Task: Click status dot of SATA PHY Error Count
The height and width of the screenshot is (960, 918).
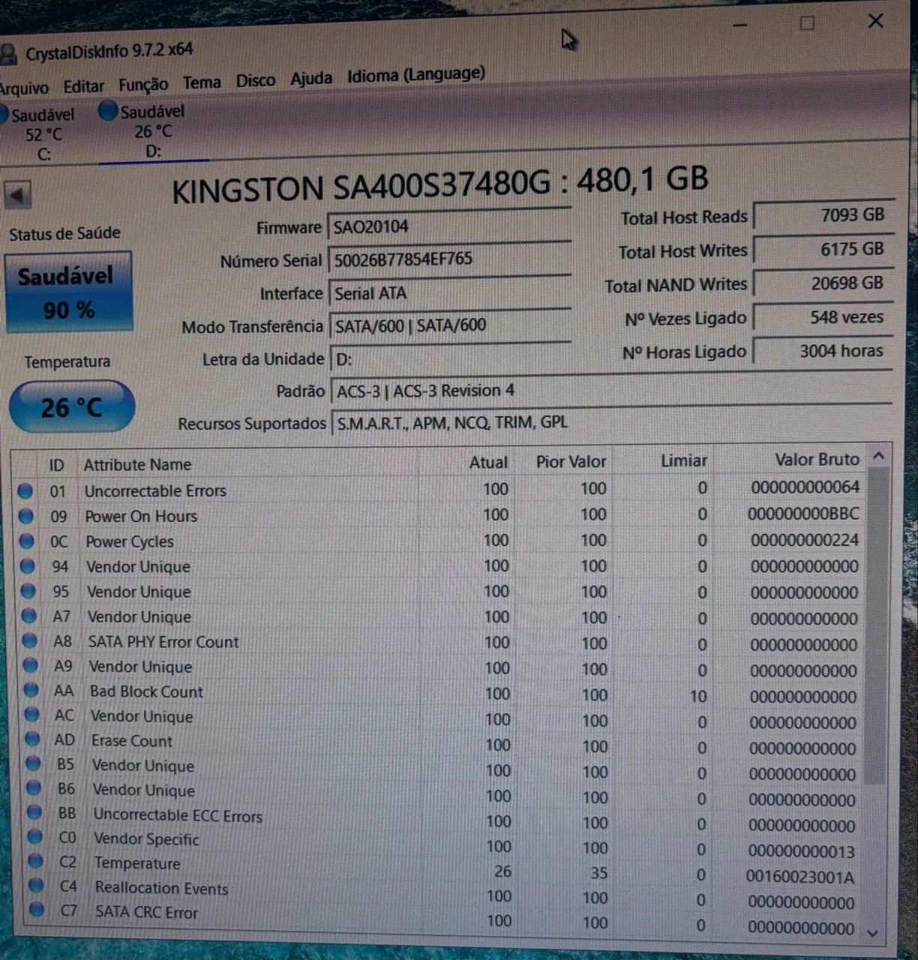Action: pos(29,641)
